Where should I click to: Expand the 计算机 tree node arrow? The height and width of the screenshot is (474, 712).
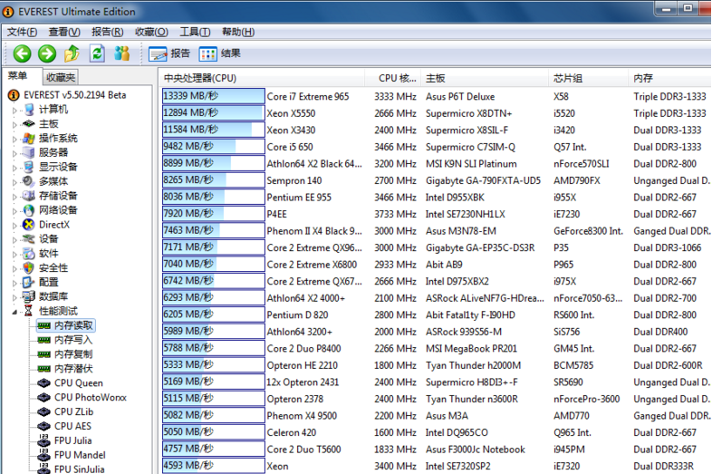15,110
